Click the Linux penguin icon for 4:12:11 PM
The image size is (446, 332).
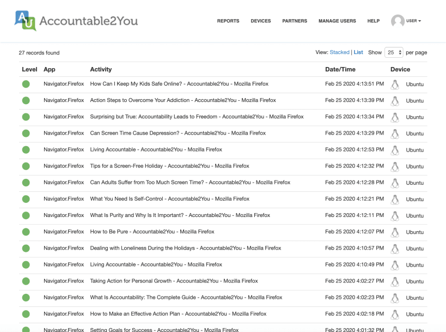(x=394, y=216)
